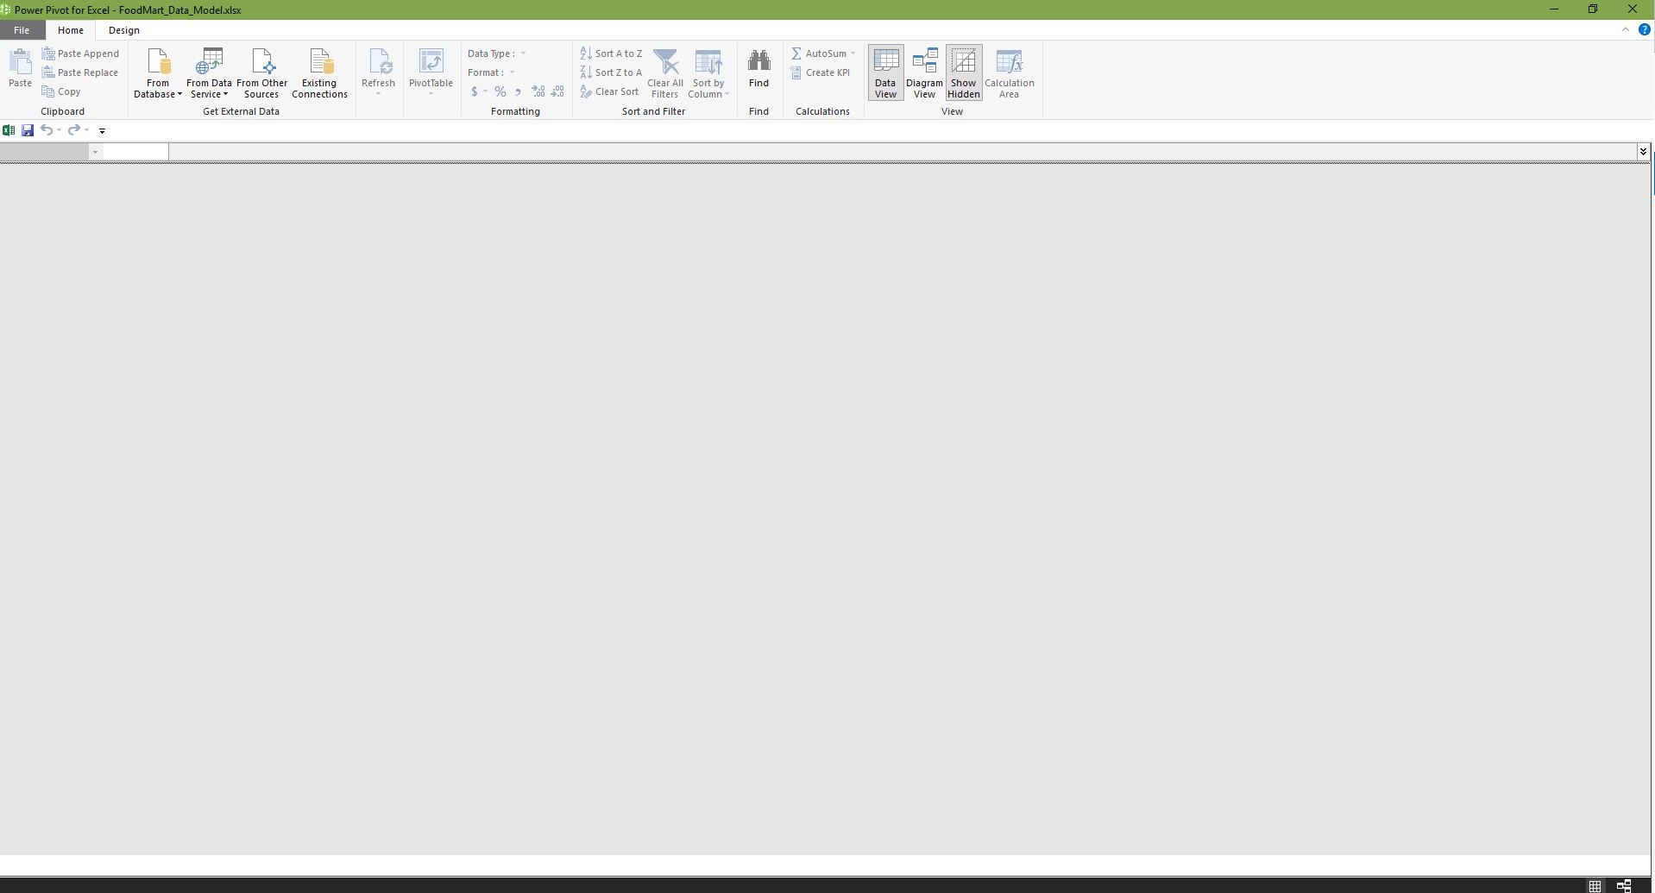Click the Redo arrow icon
This screenshot has height=893, width=1655.
point(74,130)
